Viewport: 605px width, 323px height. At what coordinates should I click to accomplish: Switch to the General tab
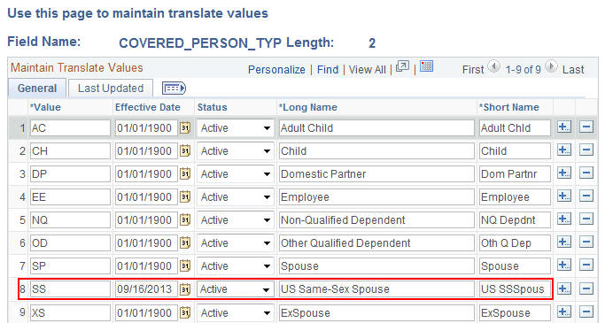click(37, 88)
